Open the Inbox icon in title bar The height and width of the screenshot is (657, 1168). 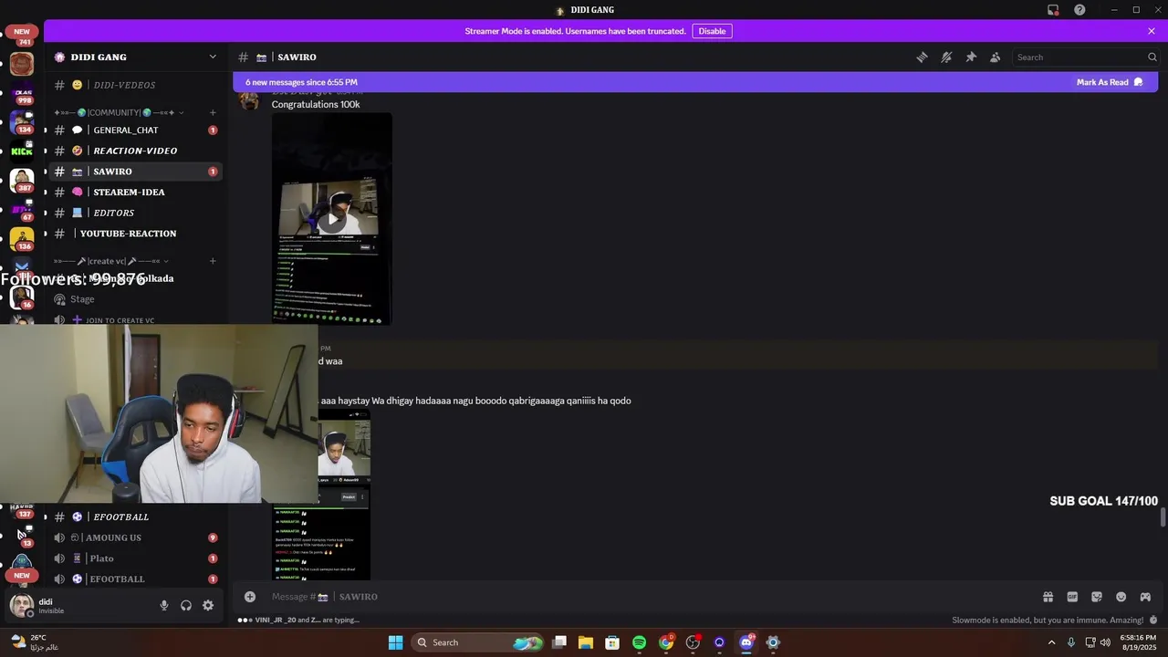[1053, 10]
